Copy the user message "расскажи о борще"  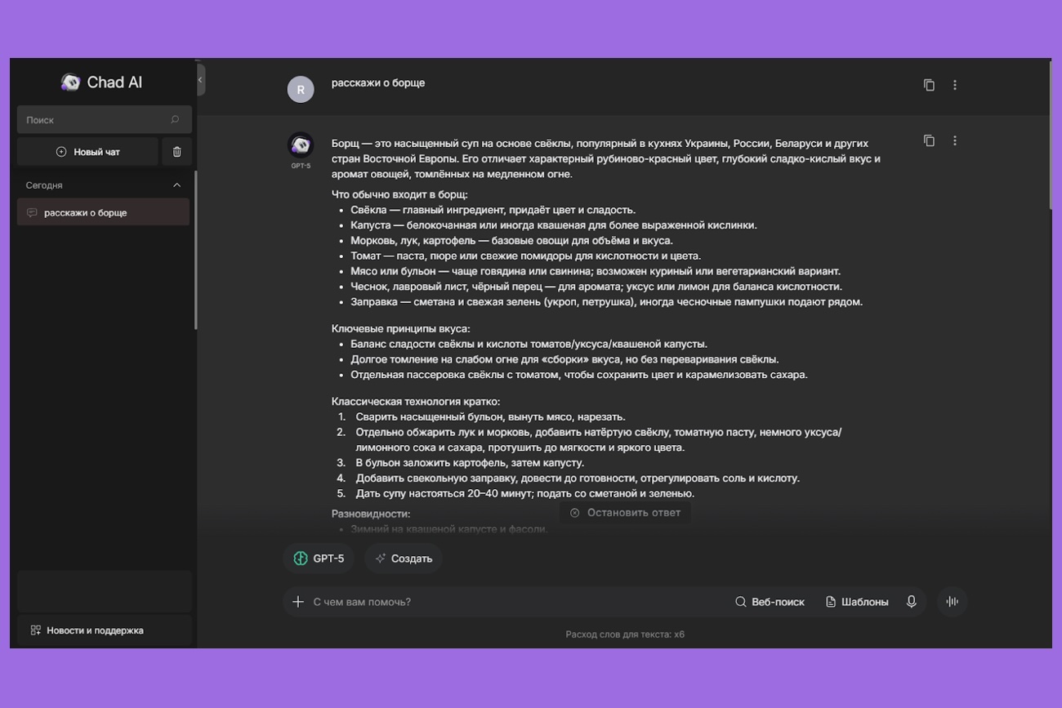(x=929, y=85)
